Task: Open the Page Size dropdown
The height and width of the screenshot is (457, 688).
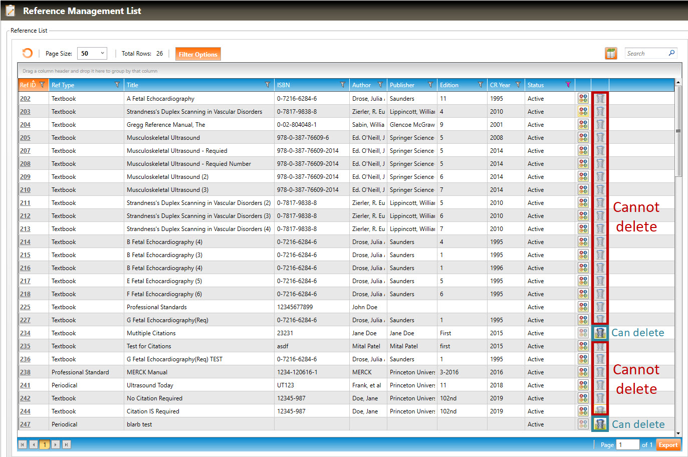Action: click(x=93, y=53)
